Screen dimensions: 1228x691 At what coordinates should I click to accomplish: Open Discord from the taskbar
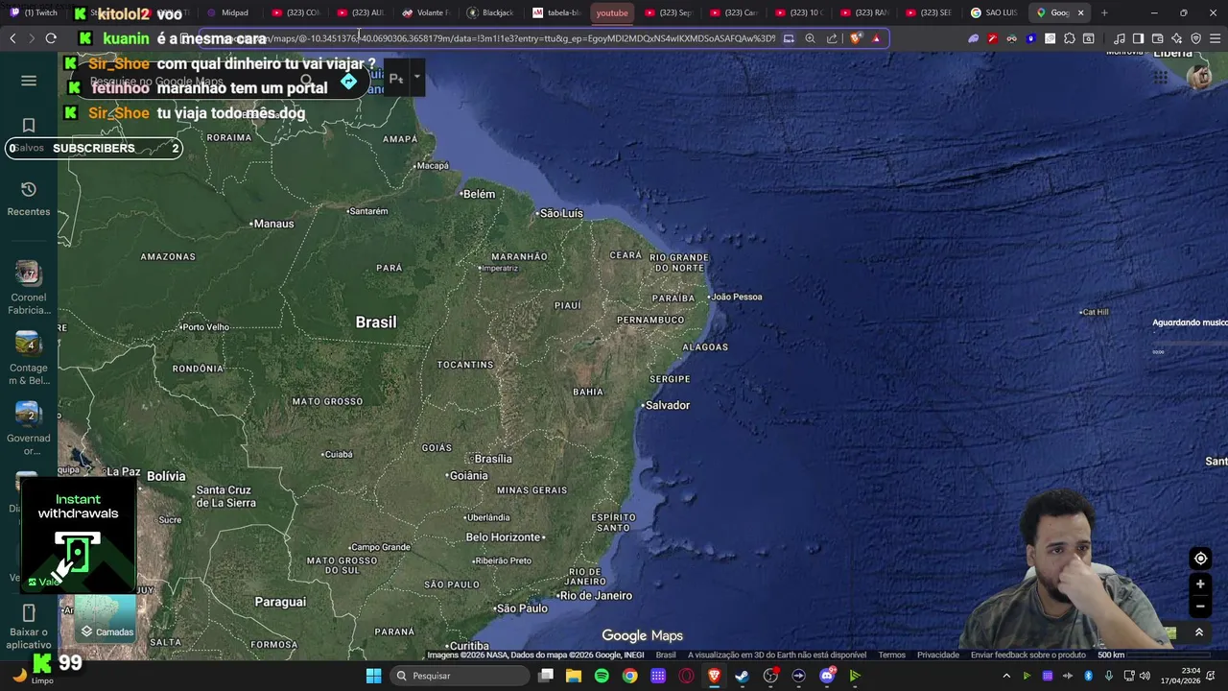pos(827,676)
